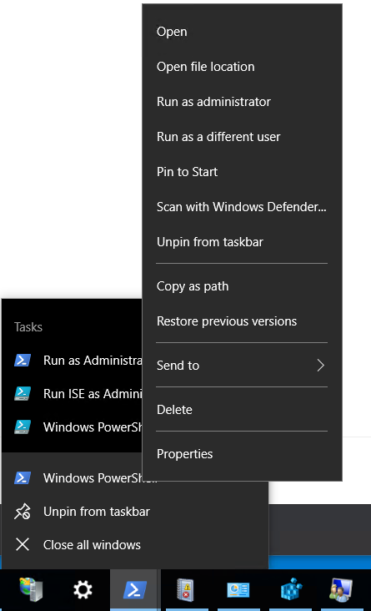The image size is (371, 611).
Task: Expand the Send to submenu arrow
Action: click(x=320, y=365)
